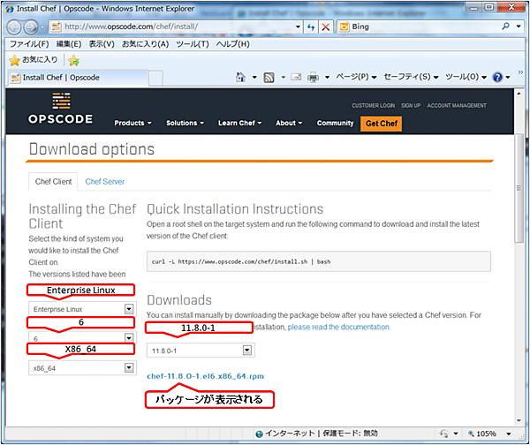
Task: Expand the セーフティ(S) command menu
Action: pos(411,77)
